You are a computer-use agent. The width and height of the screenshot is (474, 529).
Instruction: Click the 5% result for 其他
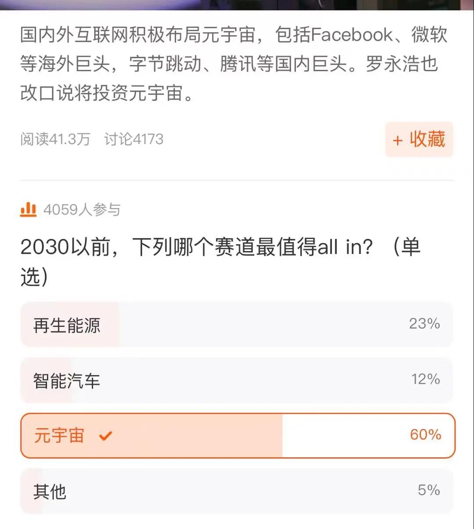tap(429, 490)
